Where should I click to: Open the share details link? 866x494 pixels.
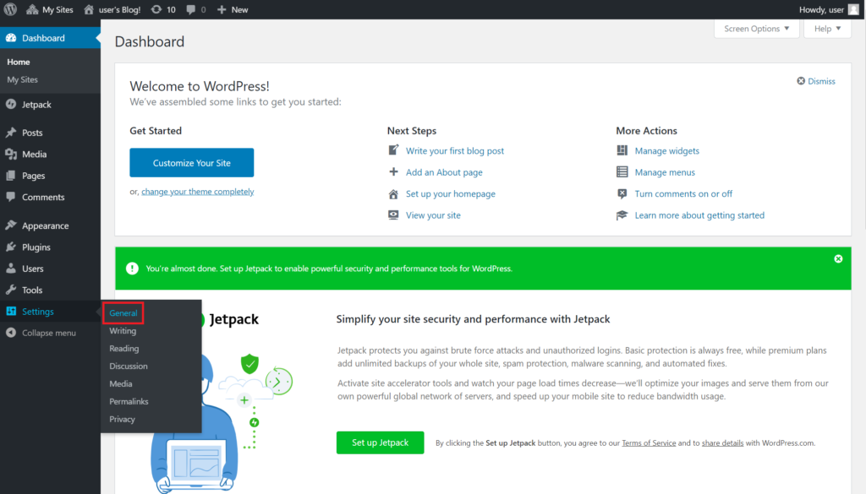pos(722,442)
